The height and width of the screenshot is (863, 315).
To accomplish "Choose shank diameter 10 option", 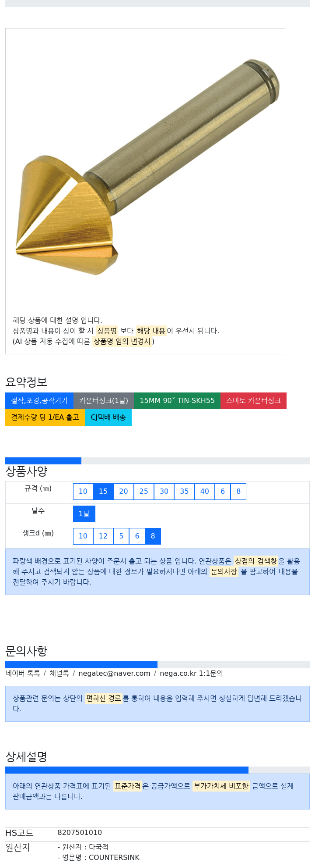I will tap(83, 536).
